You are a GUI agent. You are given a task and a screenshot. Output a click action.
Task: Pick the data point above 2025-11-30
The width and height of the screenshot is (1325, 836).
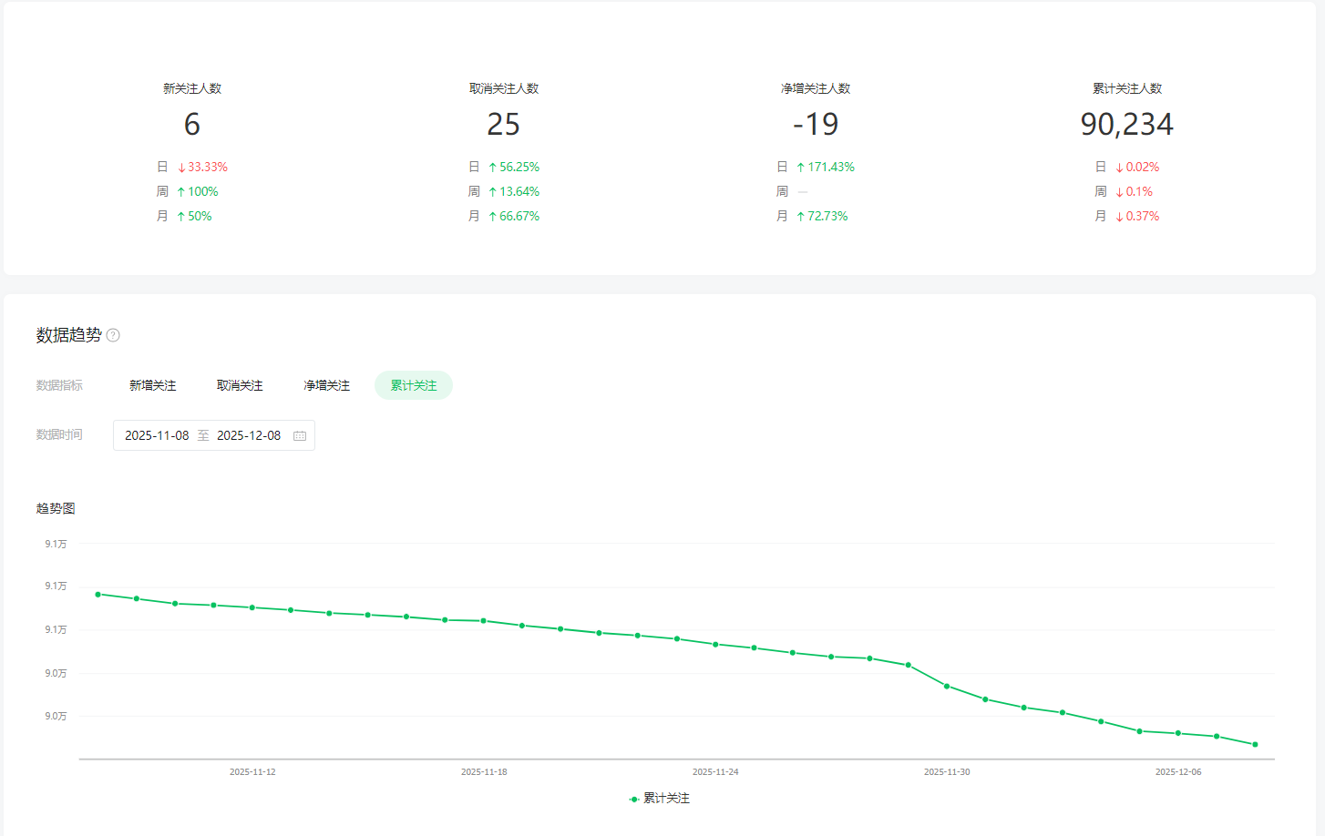tap(947, 686)
